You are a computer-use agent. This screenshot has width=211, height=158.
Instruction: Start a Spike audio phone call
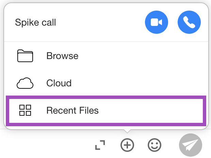pyautogui.click(x=189, y=22)
